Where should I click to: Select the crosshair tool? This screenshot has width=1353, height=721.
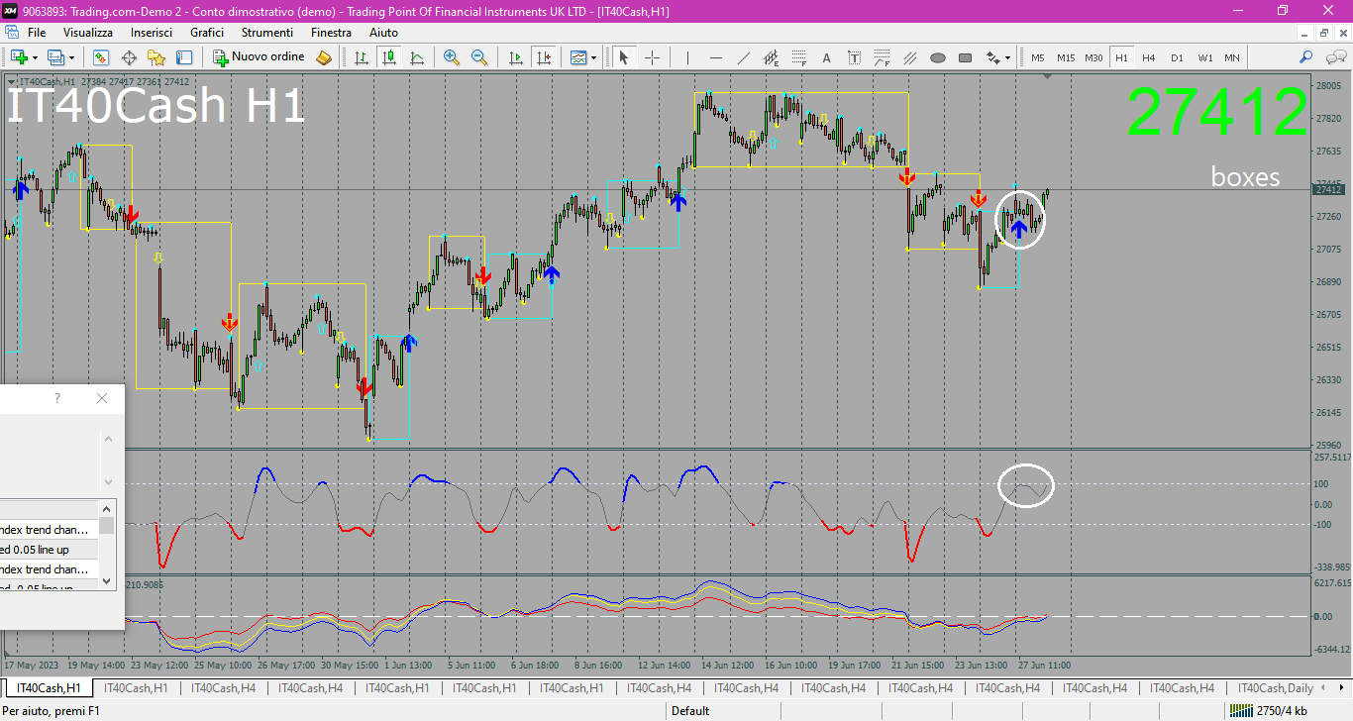652,57
